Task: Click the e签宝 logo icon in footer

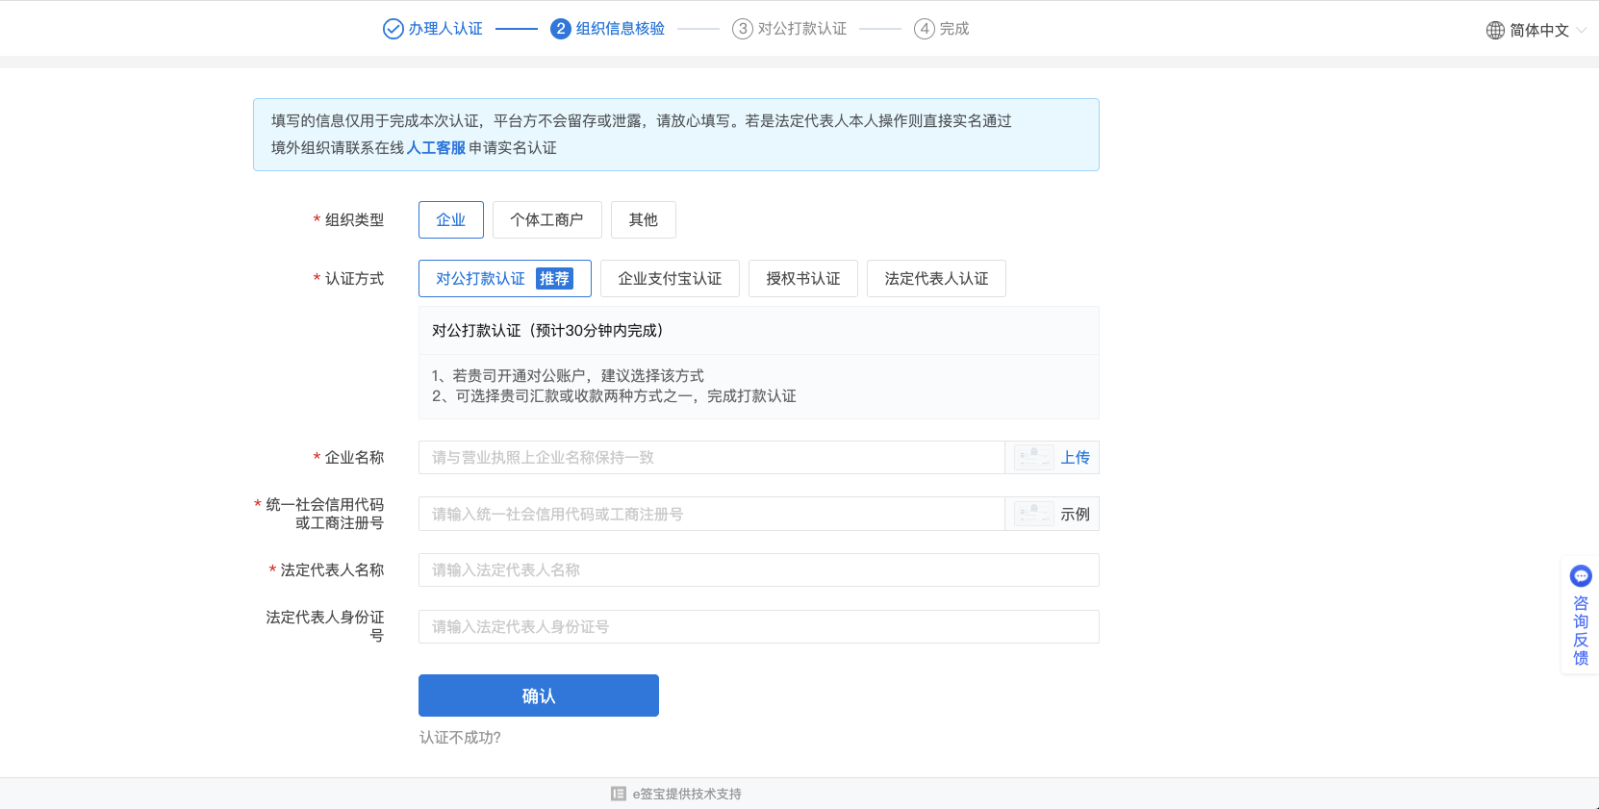Action: 619,794
